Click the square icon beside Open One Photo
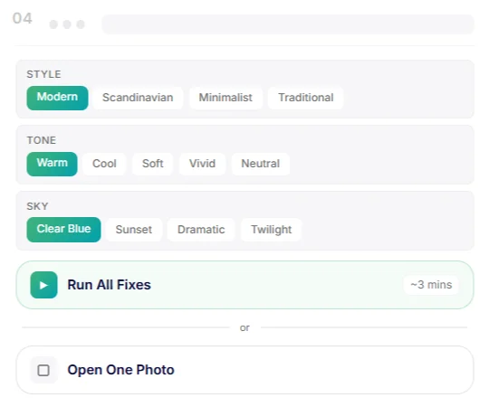Viewport: 489px width, 407px height. point(43,370)
